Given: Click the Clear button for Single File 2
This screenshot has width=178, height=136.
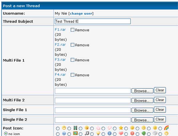Looking at the screenshot, I should pyautogui.click(x=160, y=119).
